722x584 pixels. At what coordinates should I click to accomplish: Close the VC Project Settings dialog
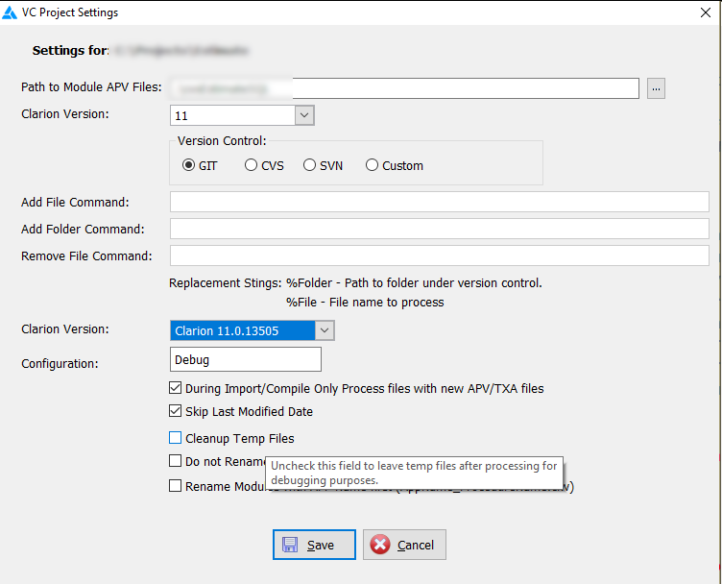pyautogui.click(x=706, y=12)
